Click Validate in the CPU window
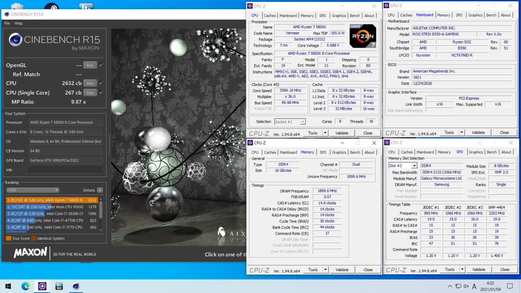Screen dimensions: 521x293 (342, 133)
